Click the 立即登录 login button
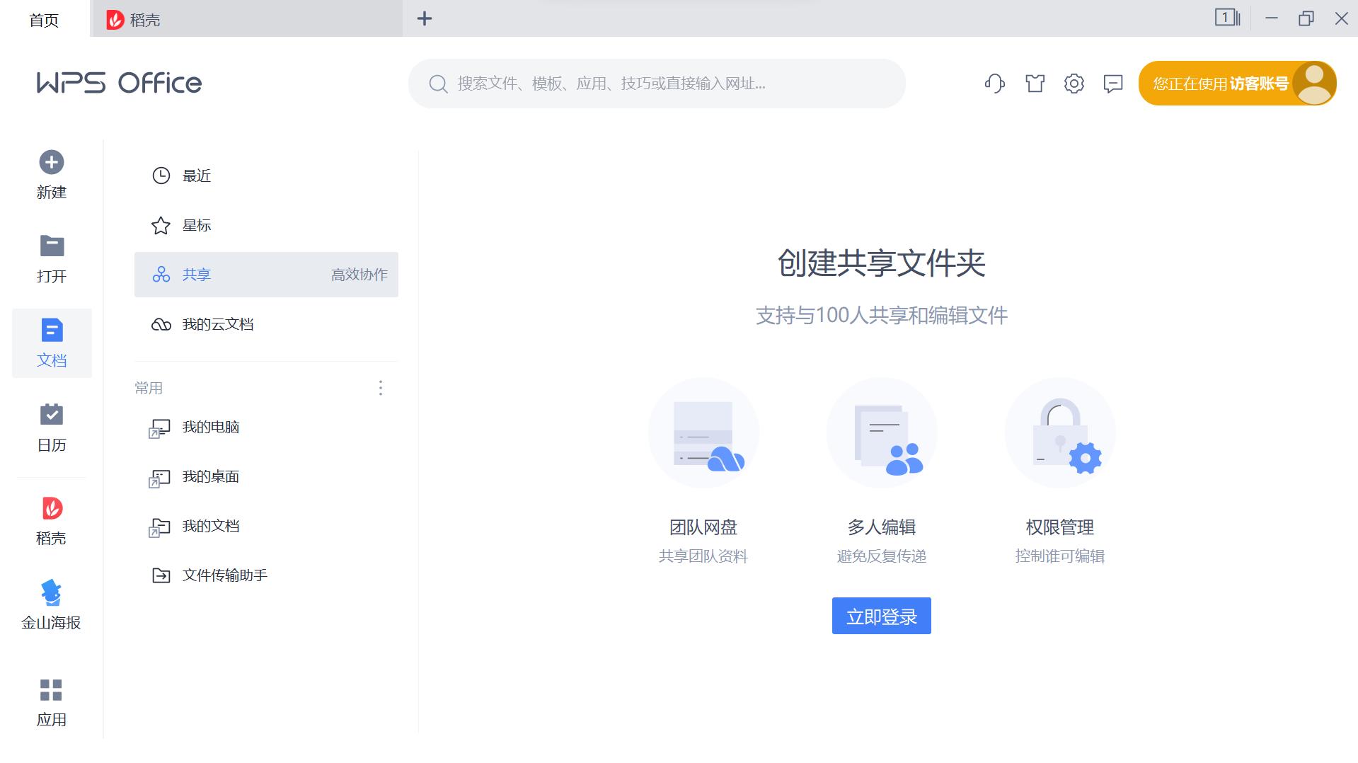Image resolution: width=1358 pixels, height=763 pixels. pyautogui.click(x=881, y=616)
